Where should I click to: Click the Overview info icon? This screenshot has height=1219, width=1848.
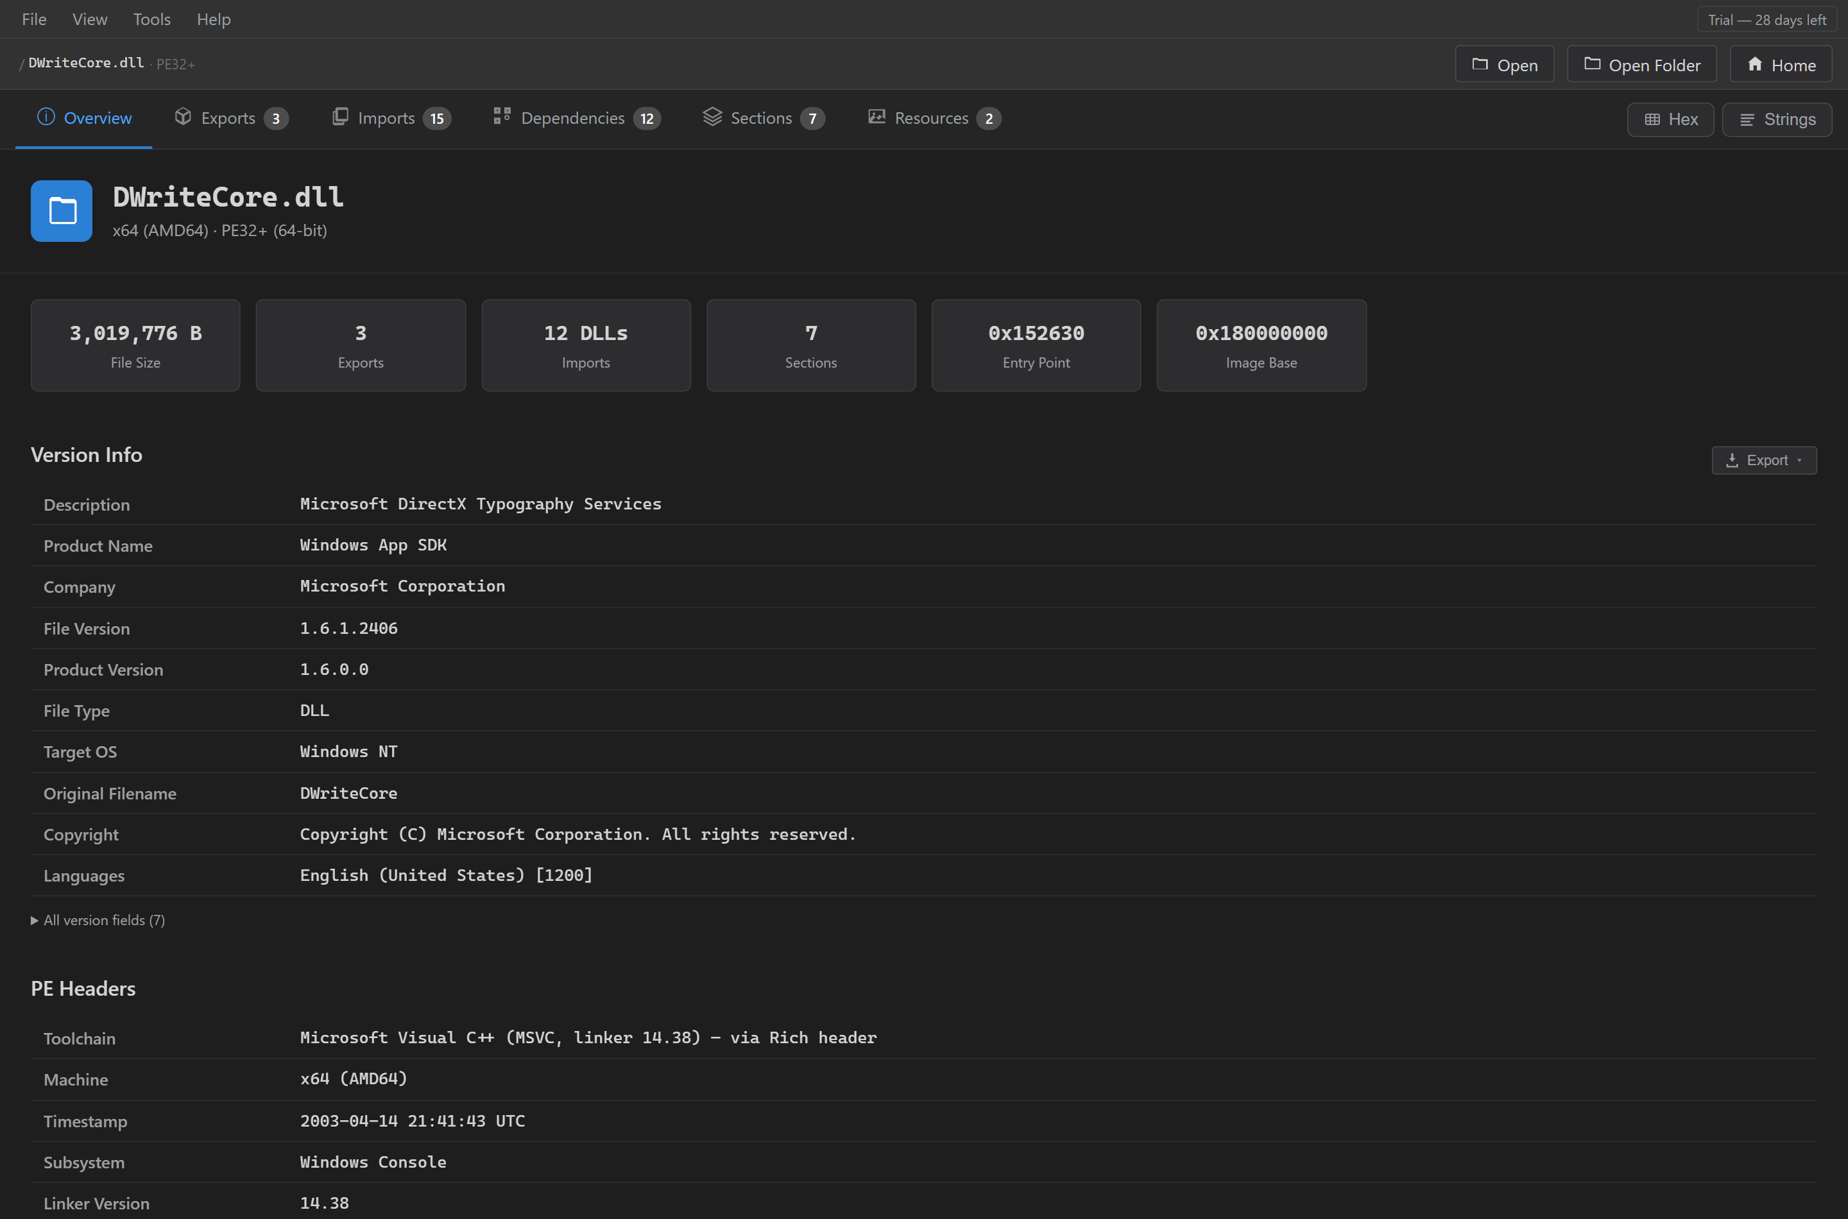pos(46,117)
